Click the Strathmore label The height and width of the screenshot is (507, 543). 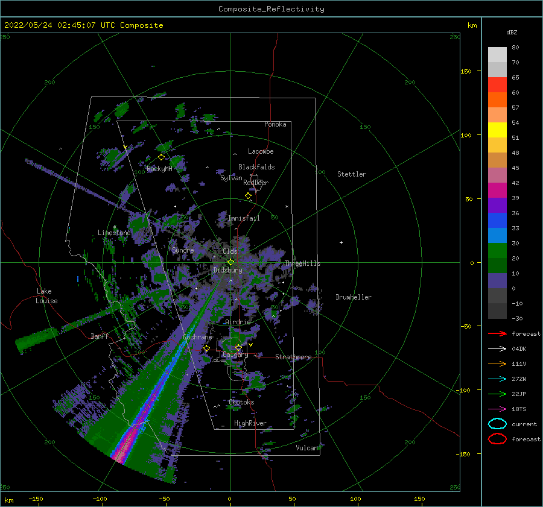(x=293, y=357)
